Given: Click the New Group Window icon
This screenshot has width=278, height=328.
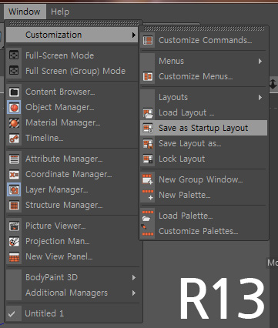Looking at the screenshot, I should (x=148, y=179).
